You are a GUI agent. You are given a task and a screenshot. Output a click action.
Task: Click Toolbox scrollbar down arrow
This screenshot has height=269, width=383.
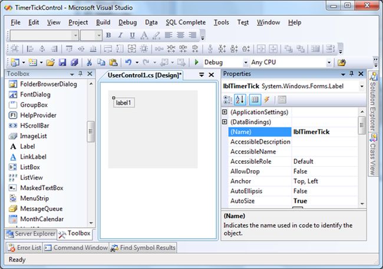(91, 223)
